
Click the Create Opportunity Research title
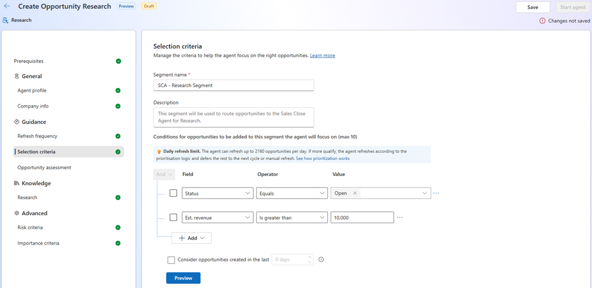[x=65, y=6]
